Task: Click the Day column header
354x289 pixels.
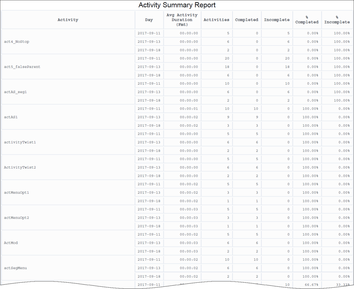Action: [x=149, y=20]
